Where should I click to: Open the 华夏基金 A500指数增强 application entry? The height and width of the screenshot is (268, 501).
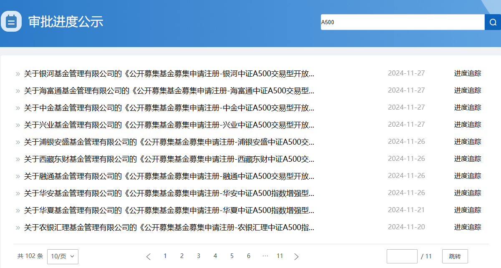169,210
